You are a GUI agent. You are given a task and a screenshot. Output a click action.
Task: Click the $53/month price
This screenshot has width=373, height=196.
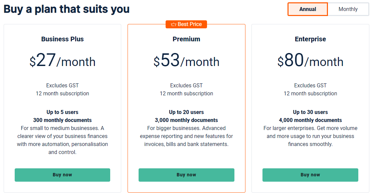pyautogui.click(x=186, y=61)
